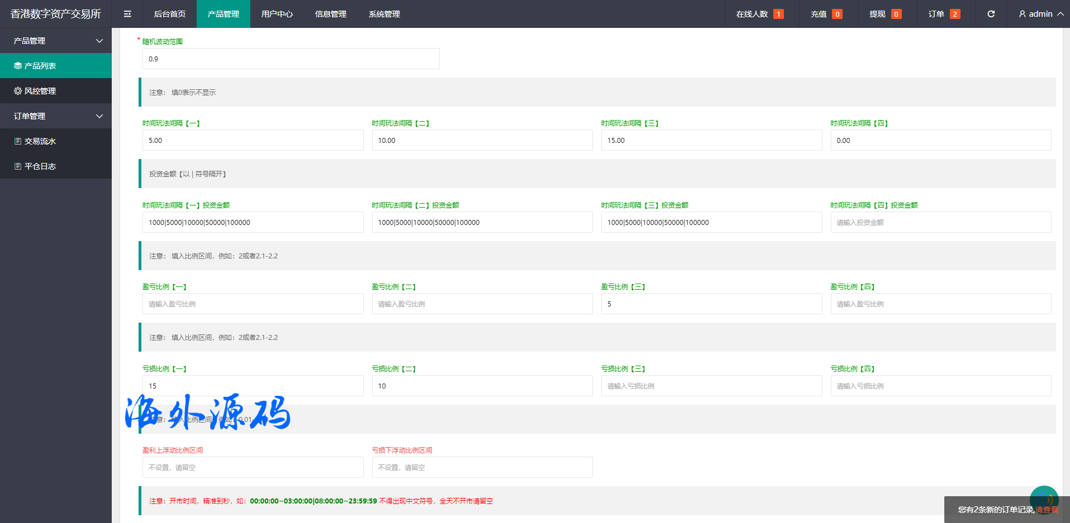The image size is (1070, 523).
Task: Click the 风控管理 gear icon
Action: click(x=18, y=91)
